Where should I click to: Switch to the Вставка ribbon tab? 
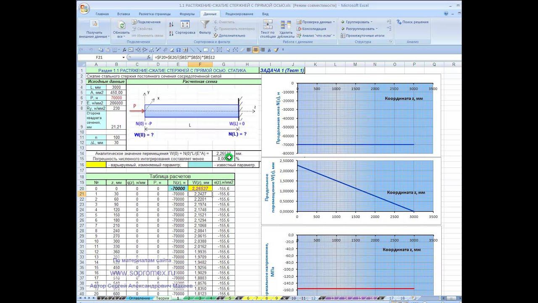(124, 13)
